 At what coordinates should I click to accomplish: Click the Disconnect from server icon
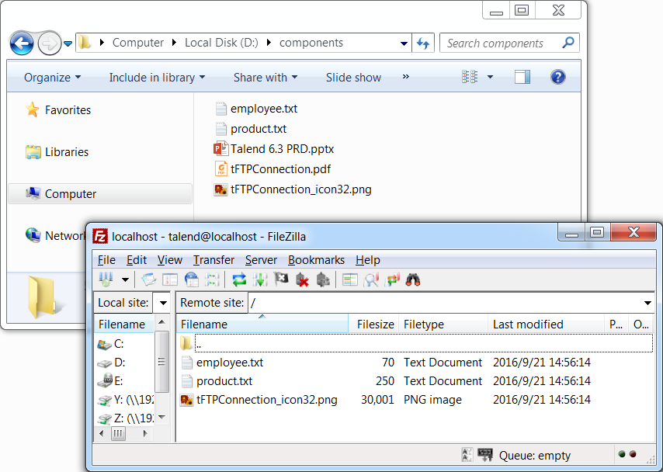pyautogui.click(x=303, y=279)
